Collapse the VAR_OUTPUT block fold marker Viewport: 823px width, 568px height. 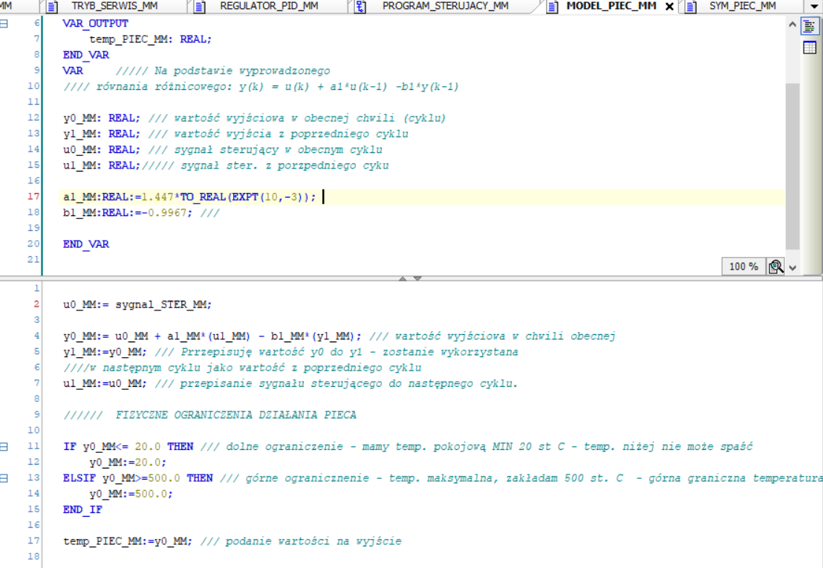click(4, 24)
